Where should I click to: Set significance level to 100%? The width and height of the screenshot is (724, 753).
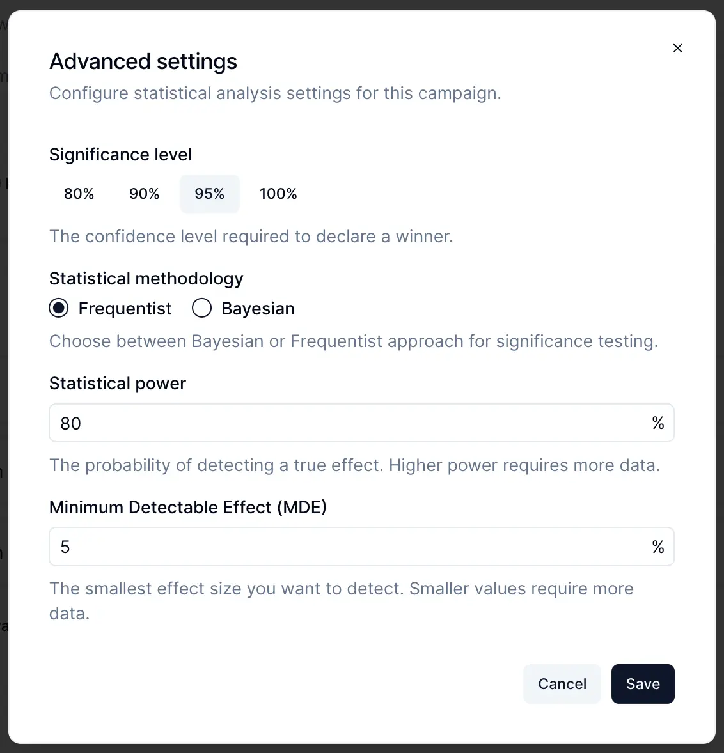pyautogui.click(x=278, y=194)
